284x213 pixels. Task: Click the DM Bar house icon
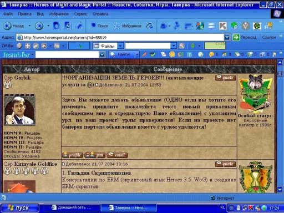[44, 45]
